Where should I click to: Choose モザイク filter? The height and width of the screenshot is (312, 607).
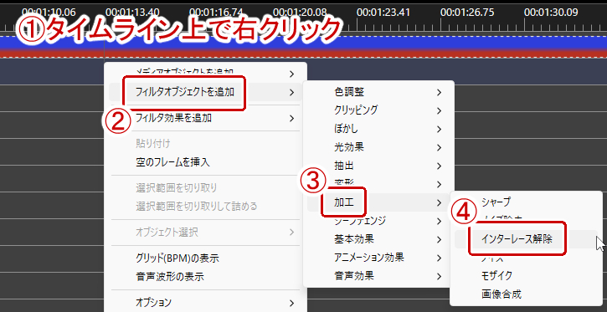[526, 276]
